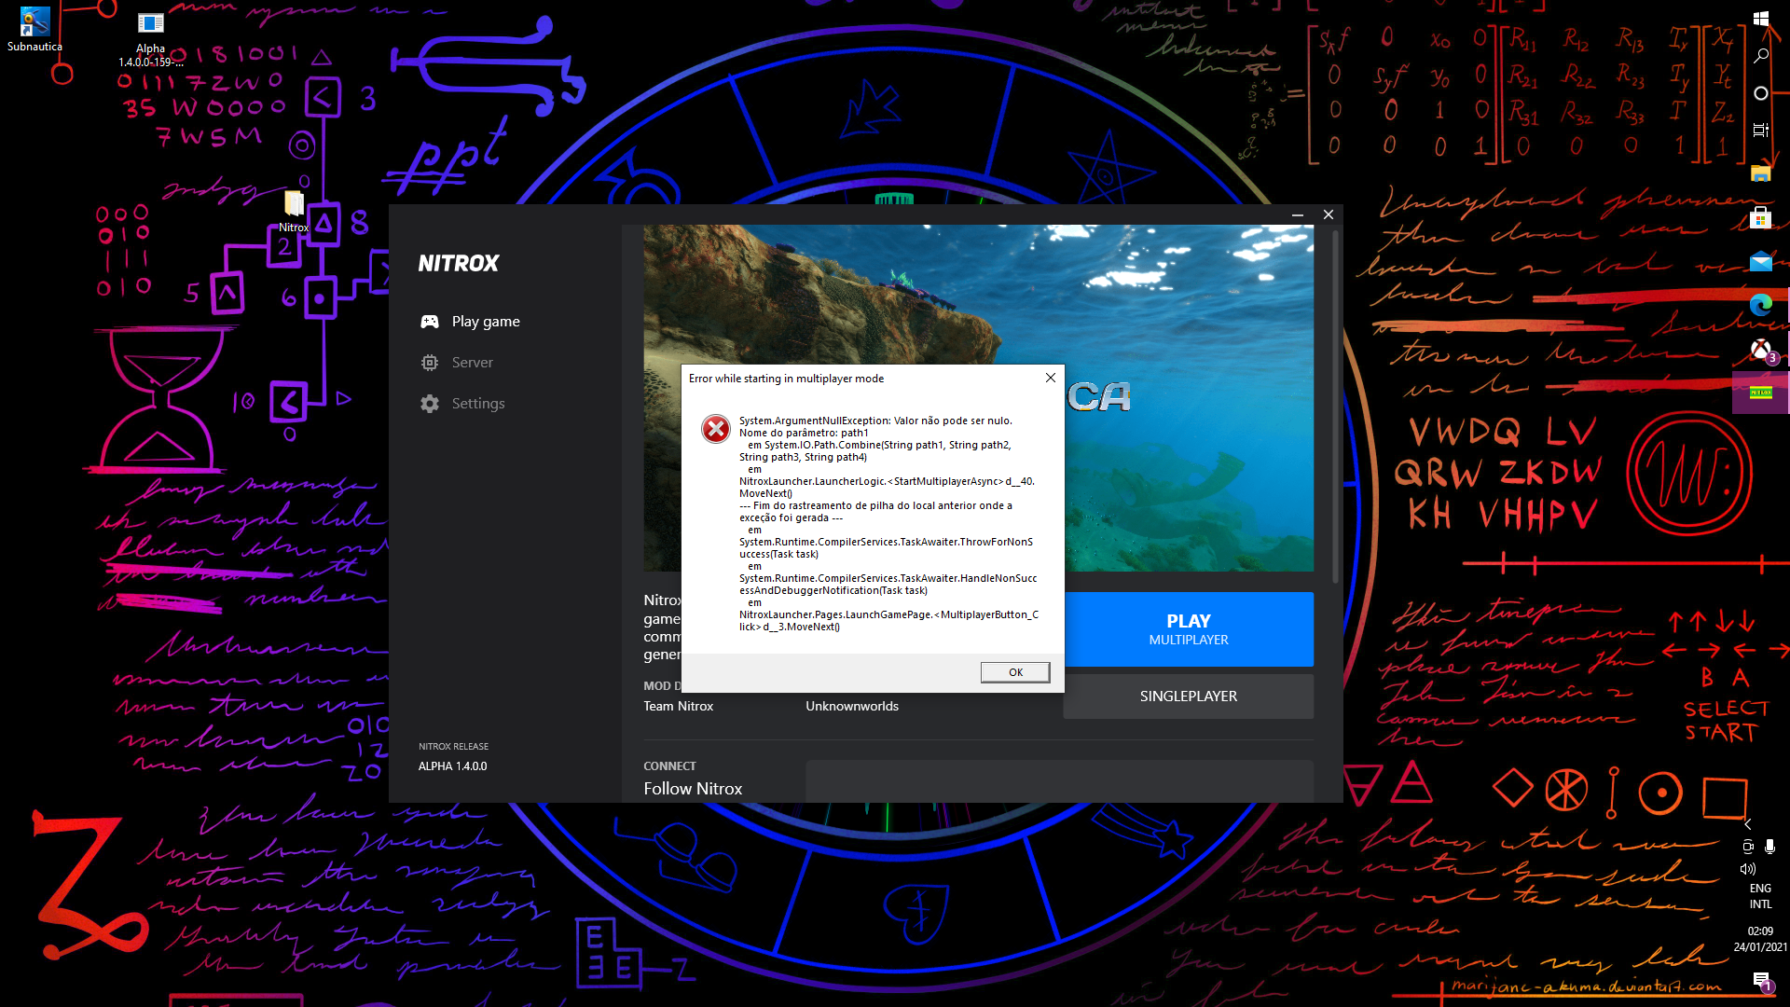Click the gamepad icon beside Play game
This screenshot has height=1007, width=1790.
[430, 322]
